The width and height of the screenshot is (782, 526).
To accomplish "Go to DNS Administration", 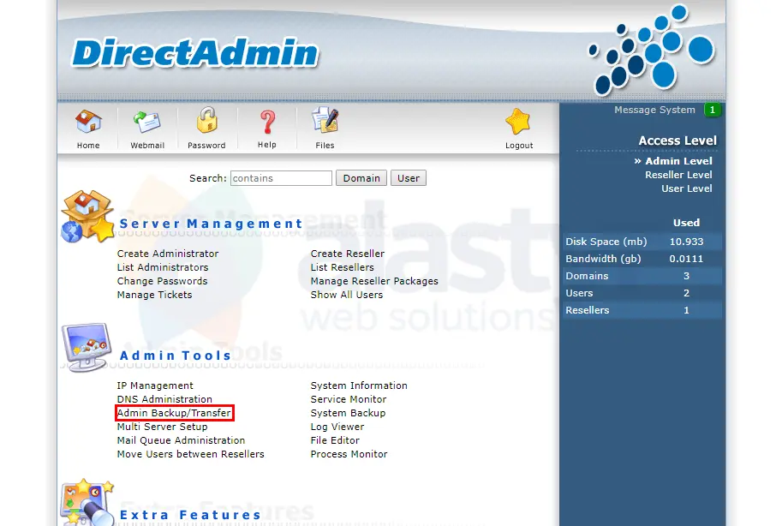I will (164, 399).
